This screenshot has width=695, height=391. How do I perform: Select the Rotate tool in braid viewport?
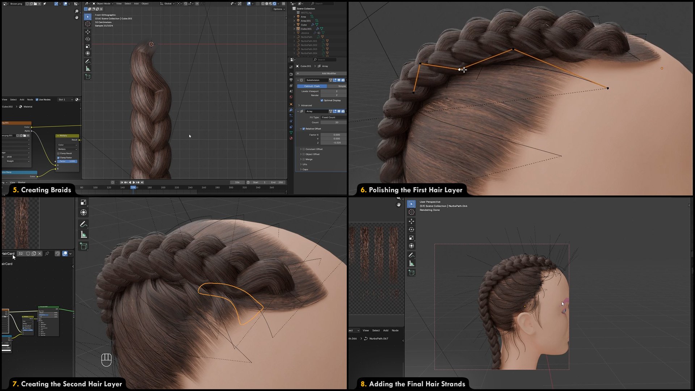coord(88,39)
